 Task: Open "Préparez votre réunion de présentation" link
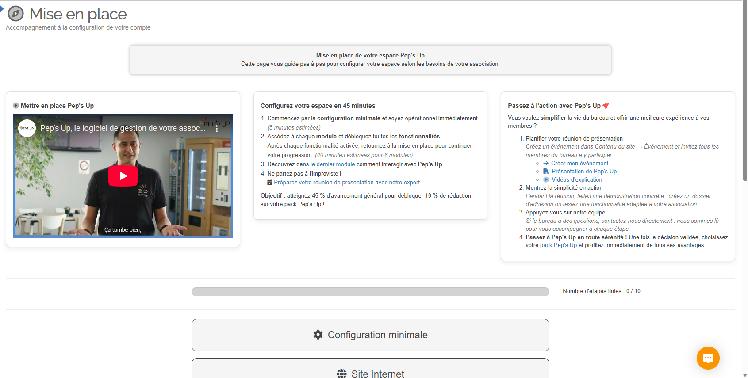pyautogui.click(x=347, y=182)
